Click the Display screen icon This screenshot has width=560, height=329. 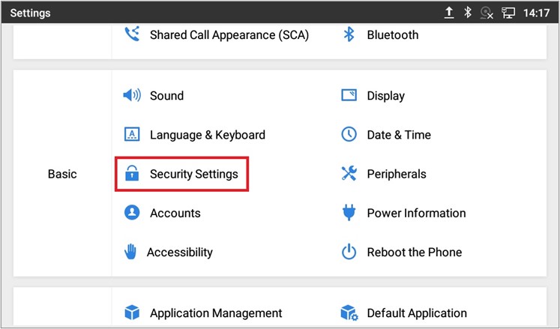(x=349, y=96)
